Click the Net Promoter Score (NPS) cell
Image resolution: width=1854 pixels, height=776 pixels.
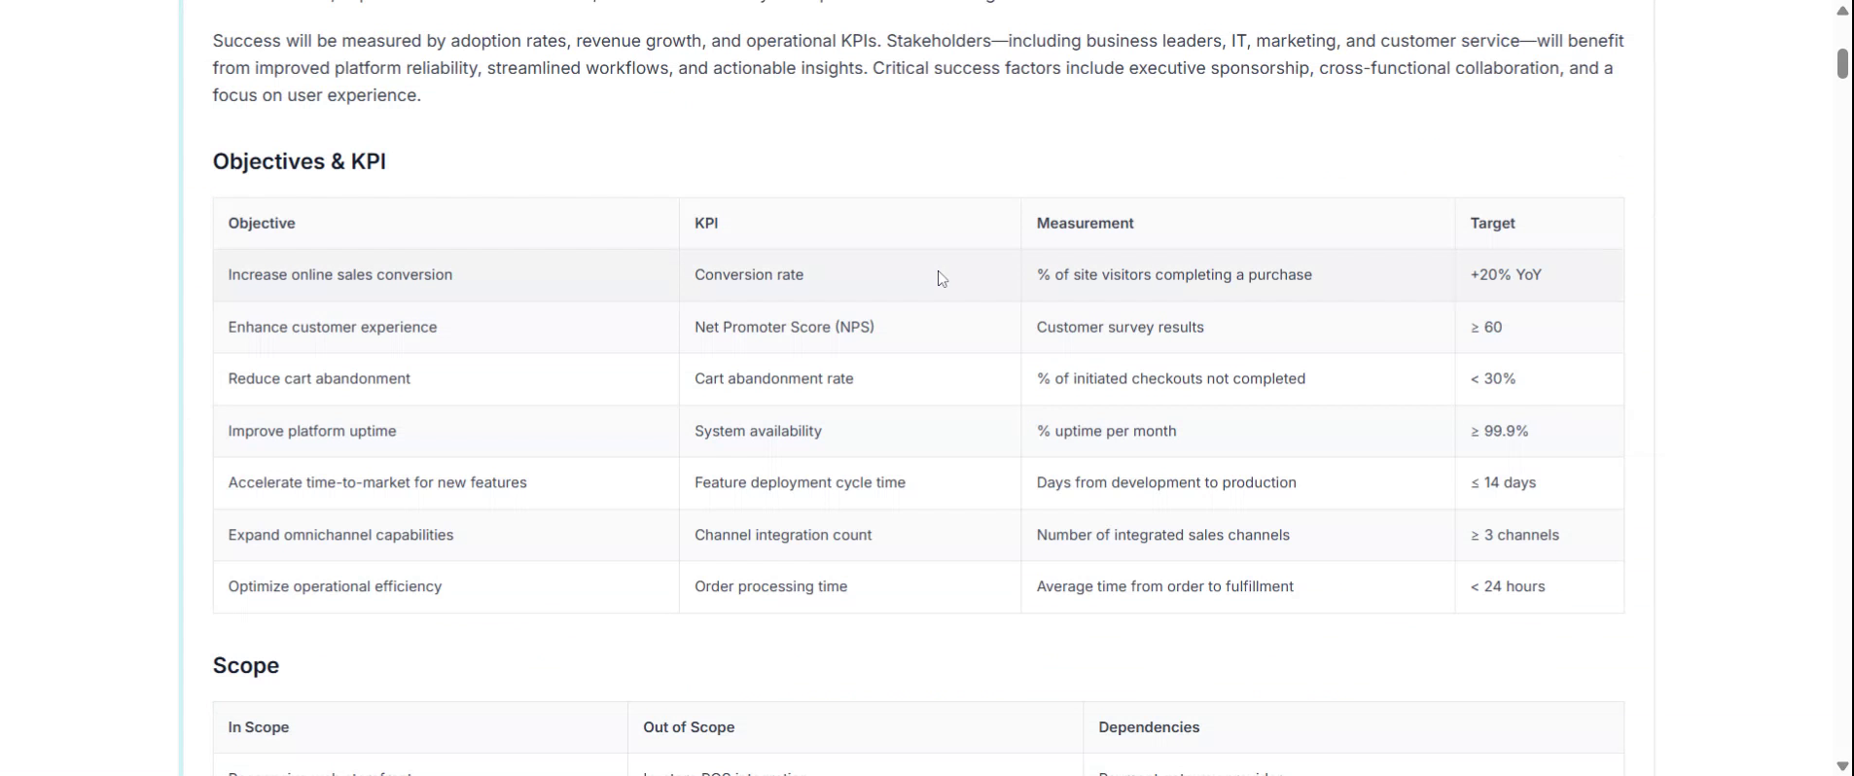[784, 327]
